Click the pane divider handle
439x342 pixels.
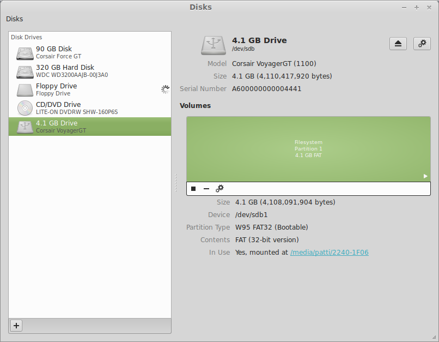click(176, 183)
